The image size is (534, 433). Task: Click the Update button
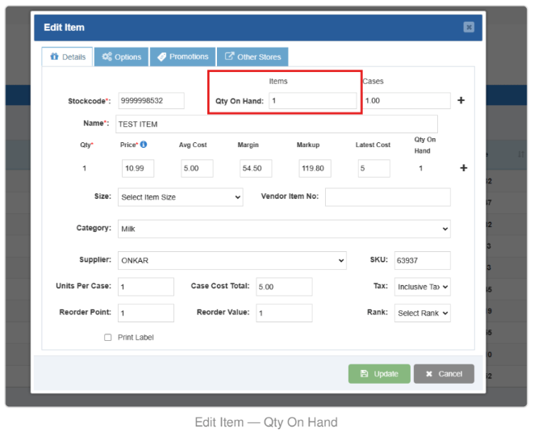(379, 374)
